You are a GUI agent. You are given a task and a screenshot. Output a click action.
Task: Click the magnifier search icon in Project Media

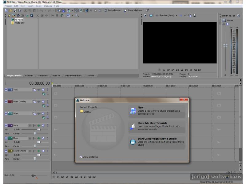click(77, 16)
